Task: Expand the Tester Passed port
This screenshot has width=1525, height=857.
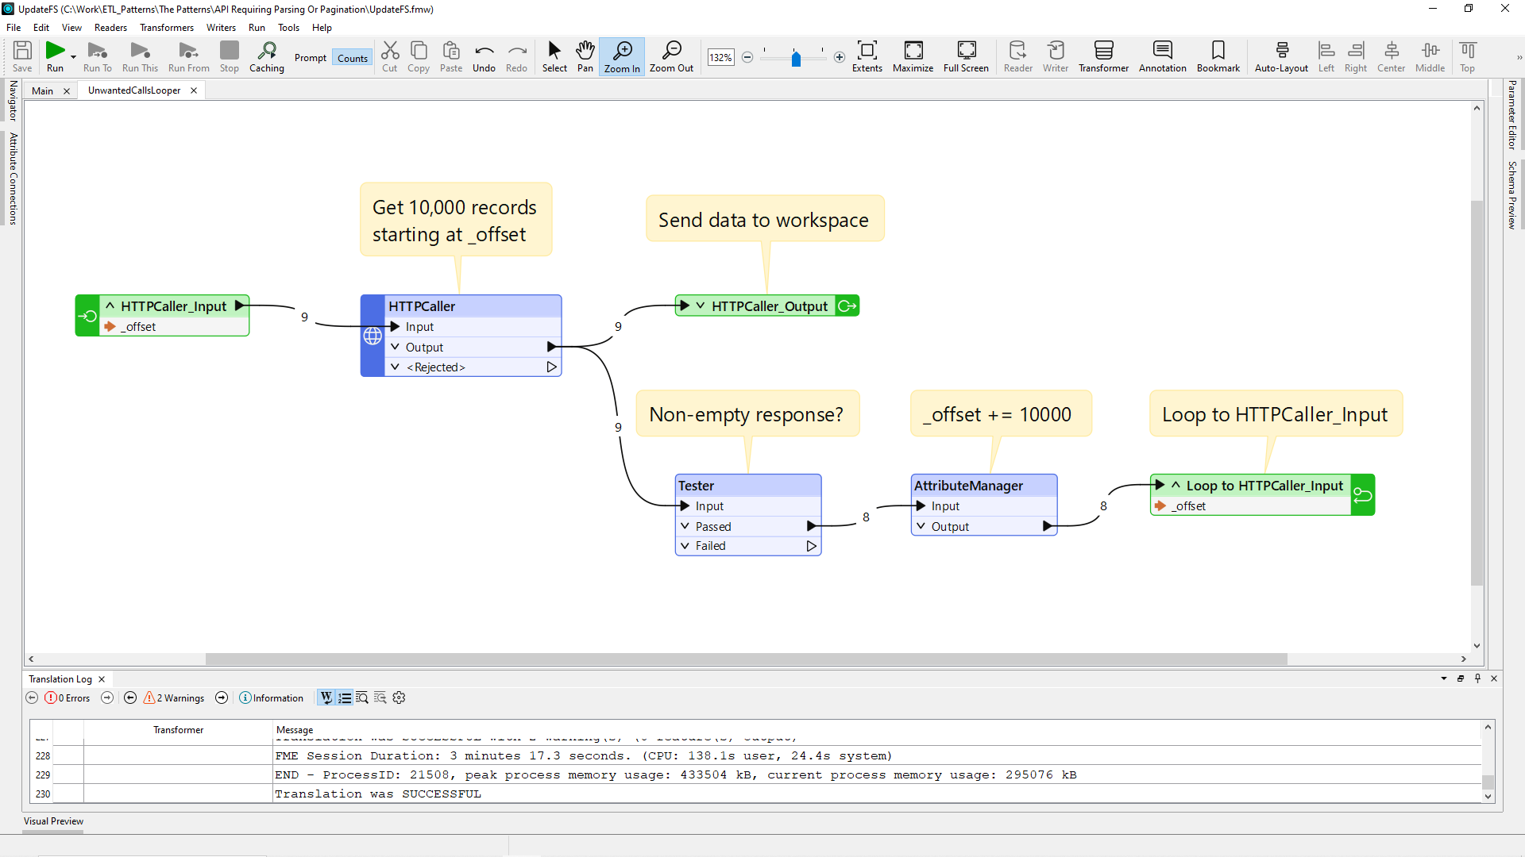Action: pyautogui.click(x=685, y=525)
